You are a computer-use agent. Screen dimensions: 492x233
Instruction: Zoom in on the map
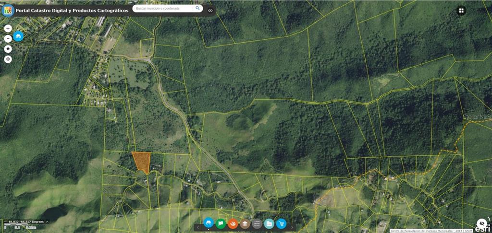tap(8, 28)
